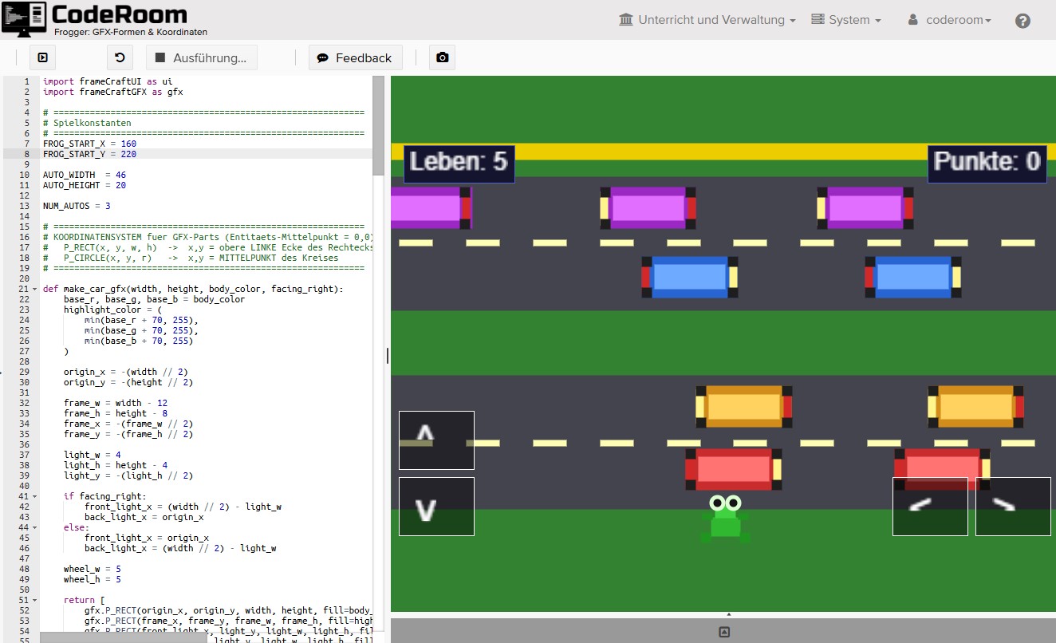Open help via the question mark icon
This screenshot has height=643, width=1056.
coord(1023,21)
